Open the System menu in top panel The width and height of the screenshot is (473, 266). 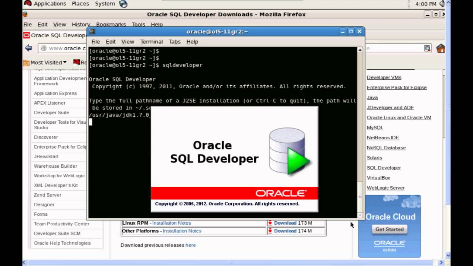coord(105,4)
